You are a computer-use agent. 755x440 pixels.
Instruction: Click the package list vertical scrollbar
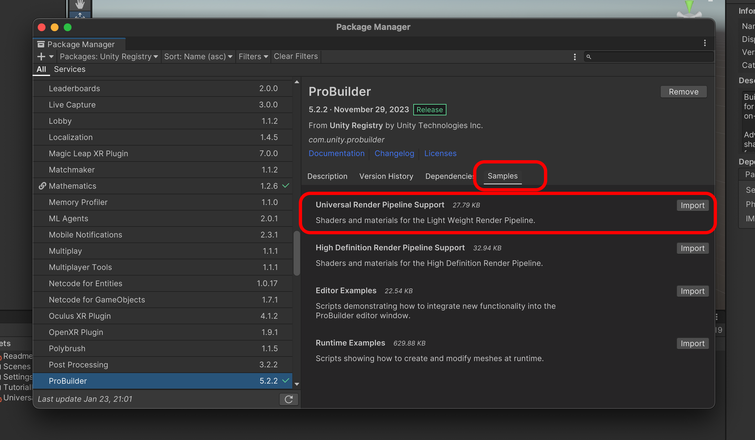(297, 253)
